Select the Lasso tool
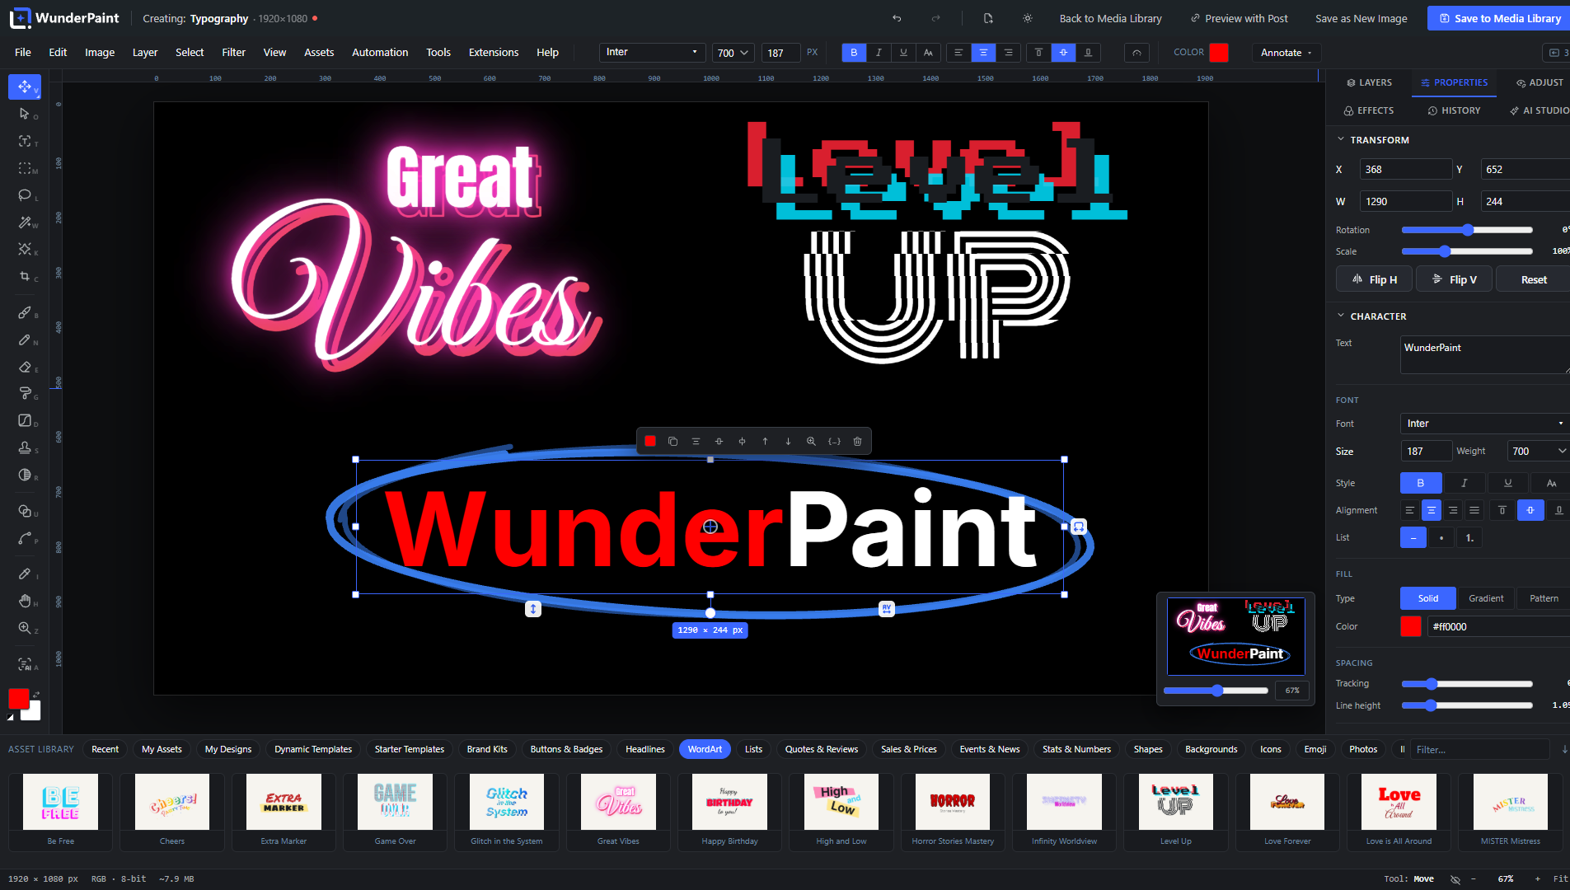The height and width of the screenshot is (890, 1570). pyautogui.click(x=25, y=195)
